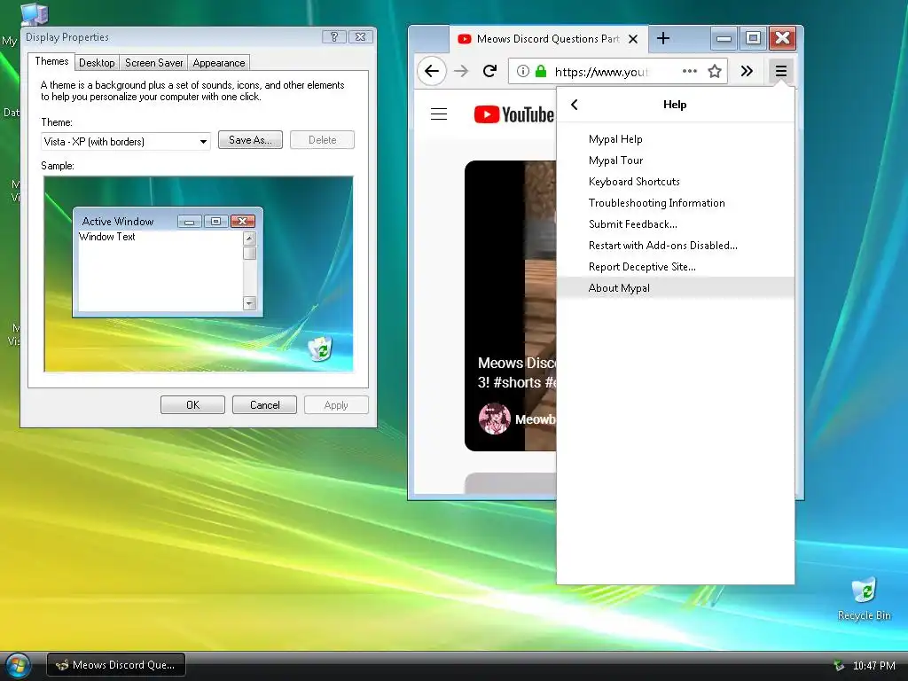Open Mypal Help menu entry
Screen dimensions: 908x681
[675, 139]
